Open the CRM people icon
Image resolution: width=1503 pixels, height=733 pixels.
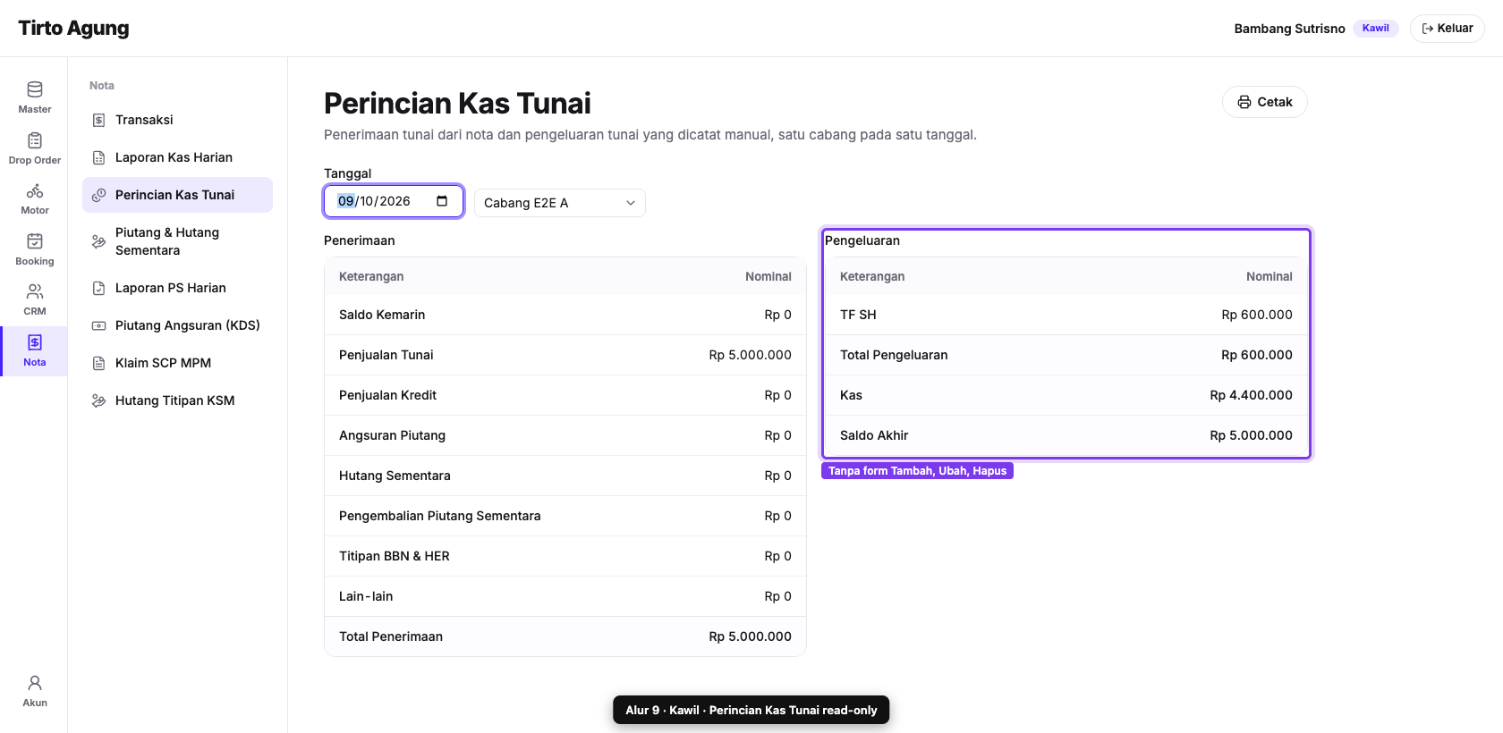tap(35, 291)
